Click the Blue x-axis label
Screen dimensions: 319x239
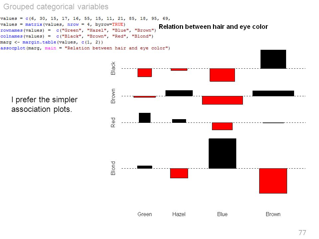coord(222,214)
